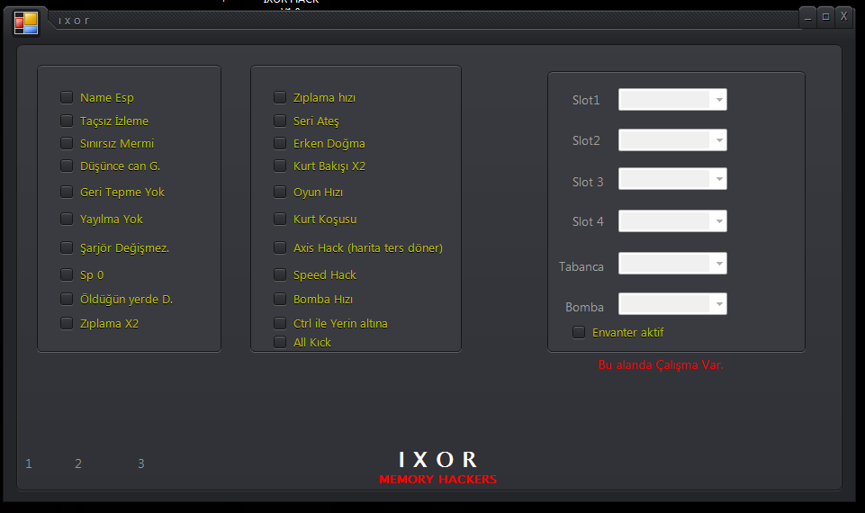
Task: Toggle Taçsız İzleme checkbox
Action: pos(67,121)
